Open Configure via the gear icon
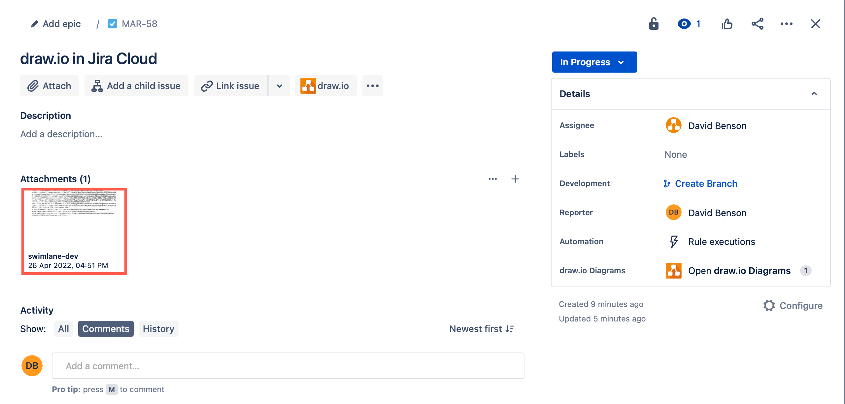 [769, 305]
